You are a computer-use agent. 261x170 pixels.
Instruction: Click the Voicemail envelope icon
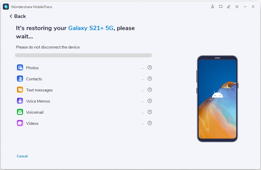[x=20, y=112]
